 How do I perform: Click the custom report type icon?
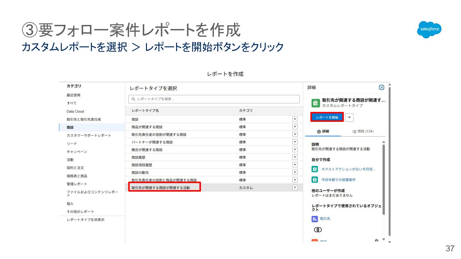(x=316, y=103)
